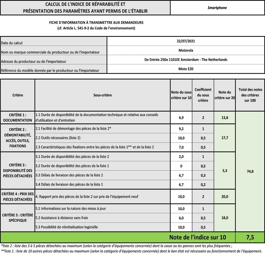Click the 'Sous-critère' column header
This screenshot has width=265, height=254.
(102, 95)
